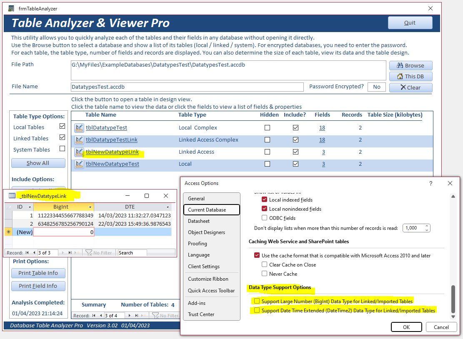The image size is (463, 339).
Task: Open the Trust Center category
Action: coord(211,314)
